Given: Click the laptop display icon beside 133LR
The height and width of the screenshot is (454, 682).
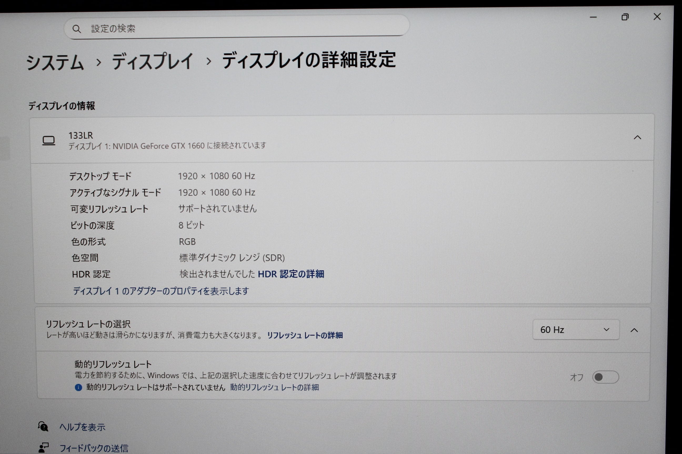Looking at the screenshot, I should point(49,141).
